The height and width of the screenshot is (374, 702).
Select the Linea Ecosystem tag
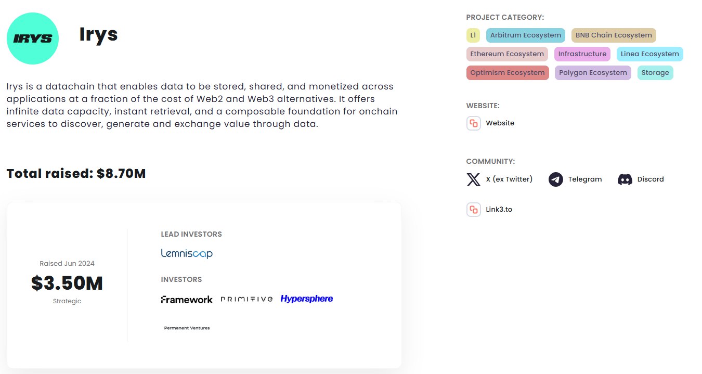tap(650, 54)
